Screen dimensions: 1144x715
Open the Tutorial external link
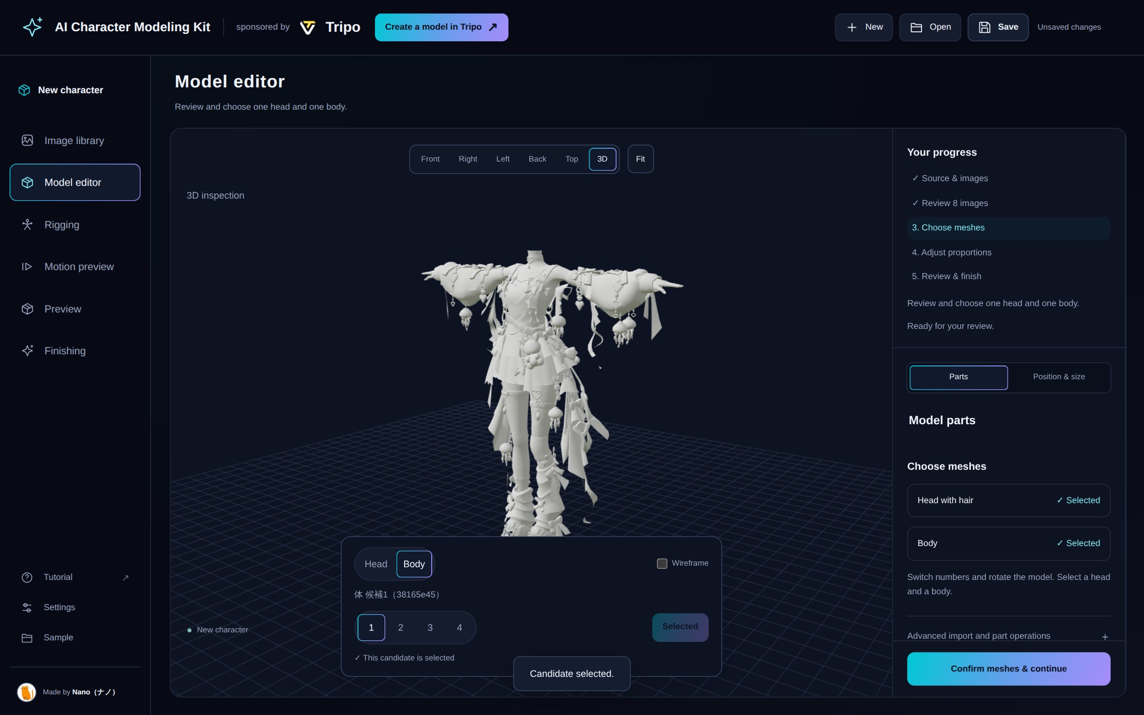click(75, 577)
